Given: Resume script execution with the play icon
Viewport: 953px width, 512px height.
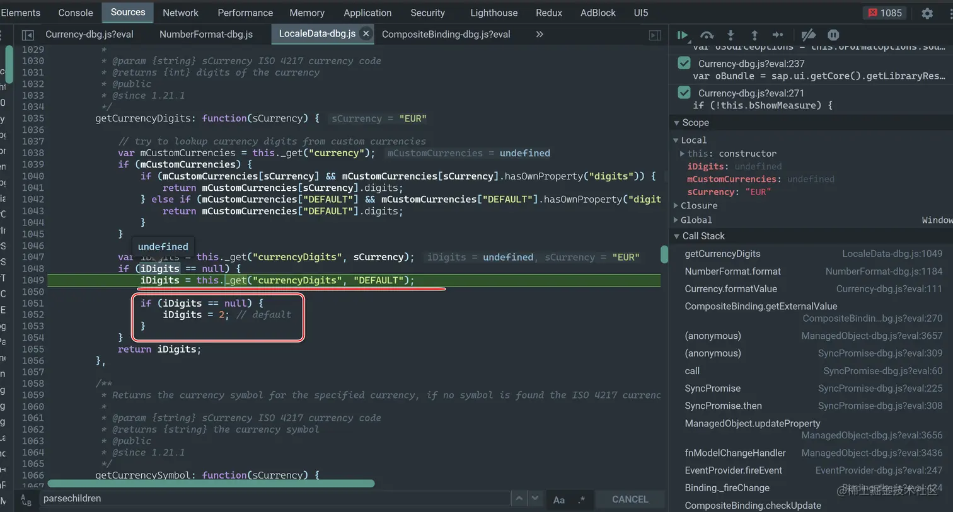Looking at the screenshot, I should tap(682, 35).
